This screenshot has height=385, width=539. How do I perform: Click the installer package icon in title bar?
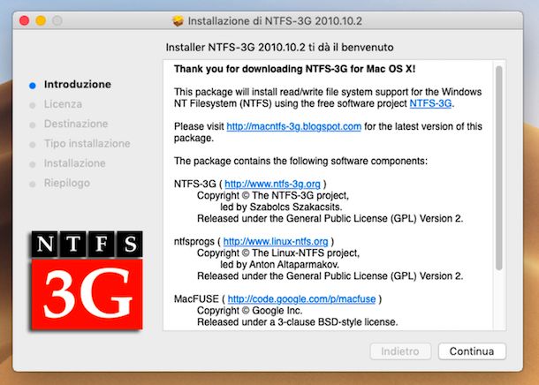[x=178, y=21]
